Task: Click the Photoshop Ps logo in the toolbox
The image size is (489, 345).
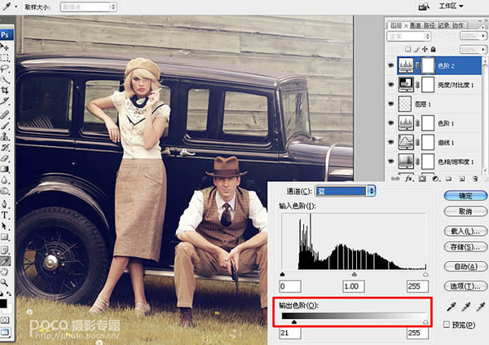Action: point(5,35)
